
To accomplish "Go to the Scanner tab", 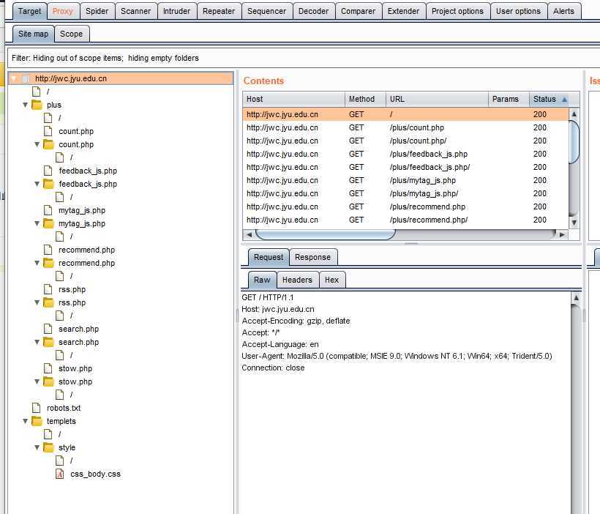I will coord(135,11).
